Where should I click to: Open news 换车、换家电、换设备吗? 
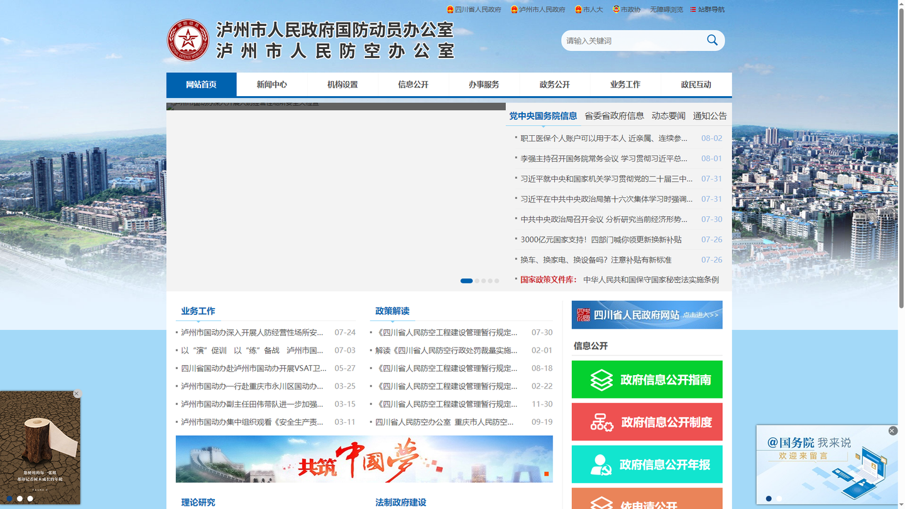pos(596,260)
